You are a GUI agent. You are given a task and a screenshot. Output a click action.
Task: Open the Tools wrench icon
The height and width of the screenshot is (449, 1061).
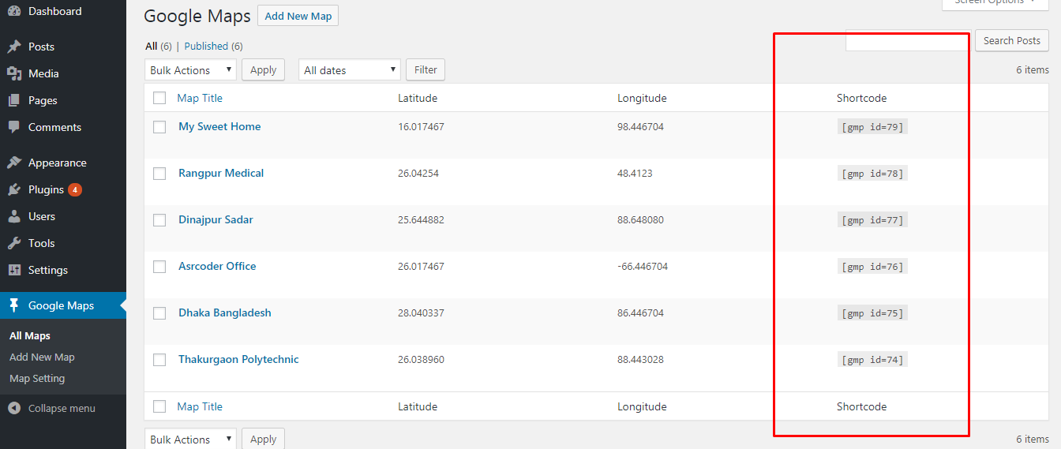click(14, 243)
